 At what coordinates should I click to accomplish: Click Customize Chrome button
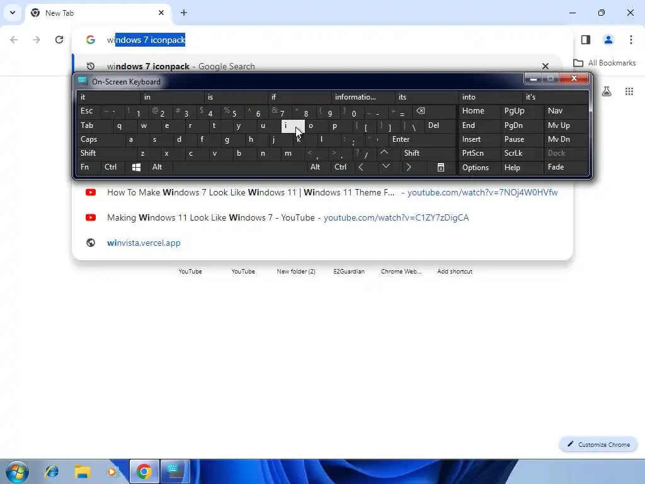click(x=598, y=444)
